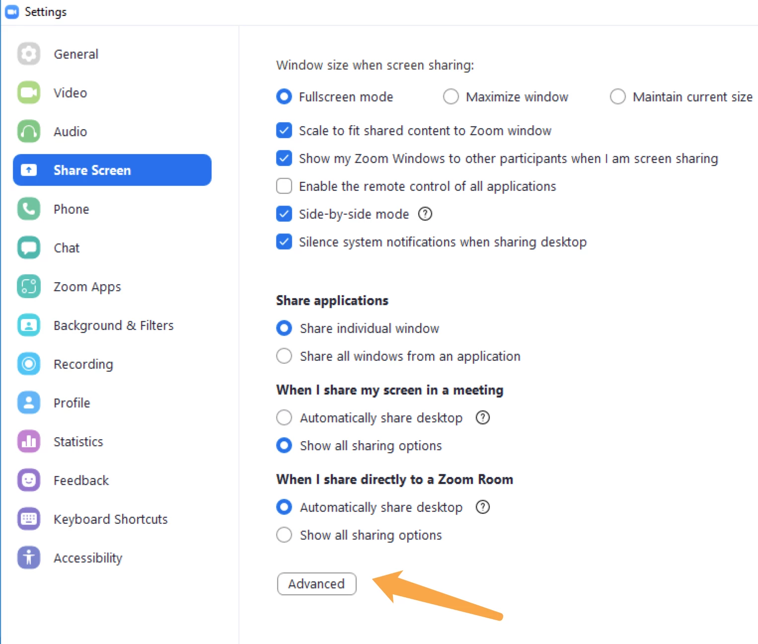Click the Share Screen arrow icon
The width and height of the screenshot is (758, 644).
(29, 170)
